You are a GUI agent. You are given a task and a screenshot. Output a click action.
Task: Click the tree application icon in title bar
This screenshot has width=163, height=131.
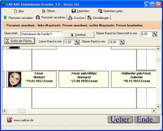click(4, 4)
